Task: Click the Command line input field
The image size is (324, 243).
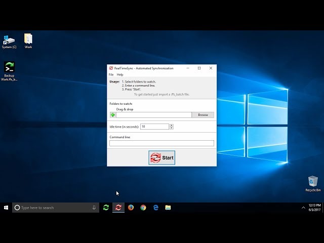Action: 161,143
